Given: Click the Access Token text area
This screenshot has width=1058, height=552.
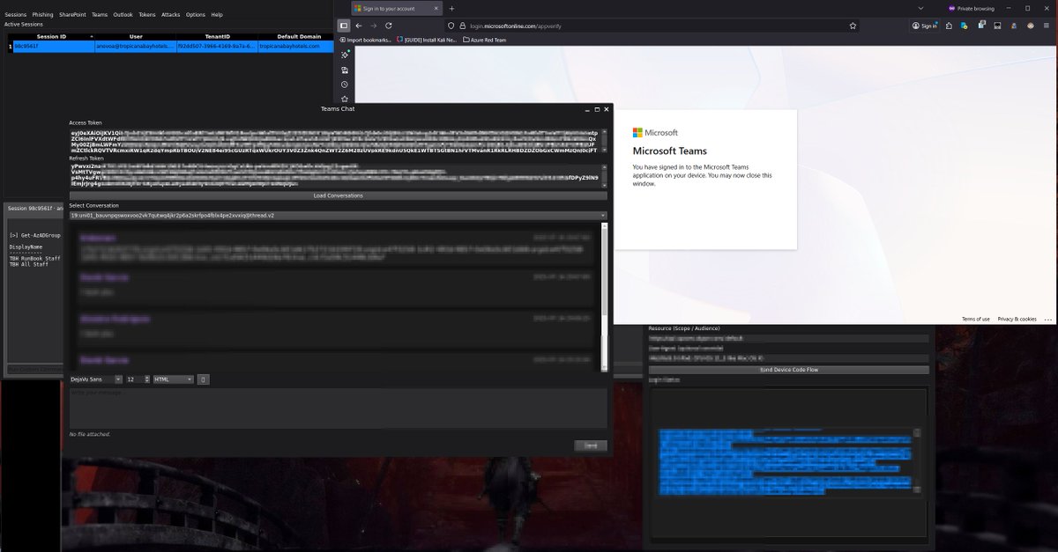Looking at the screenshot, I should (333, 141).
